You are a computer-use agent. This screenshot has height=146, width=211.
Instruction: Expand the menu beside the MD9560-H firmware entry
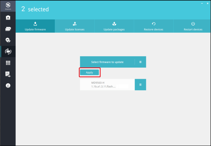140,84
